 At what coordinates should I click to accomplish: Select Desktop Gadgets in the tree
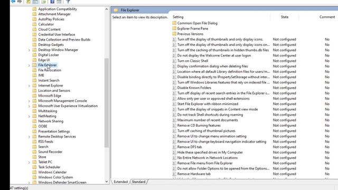(x=51, y=44)
